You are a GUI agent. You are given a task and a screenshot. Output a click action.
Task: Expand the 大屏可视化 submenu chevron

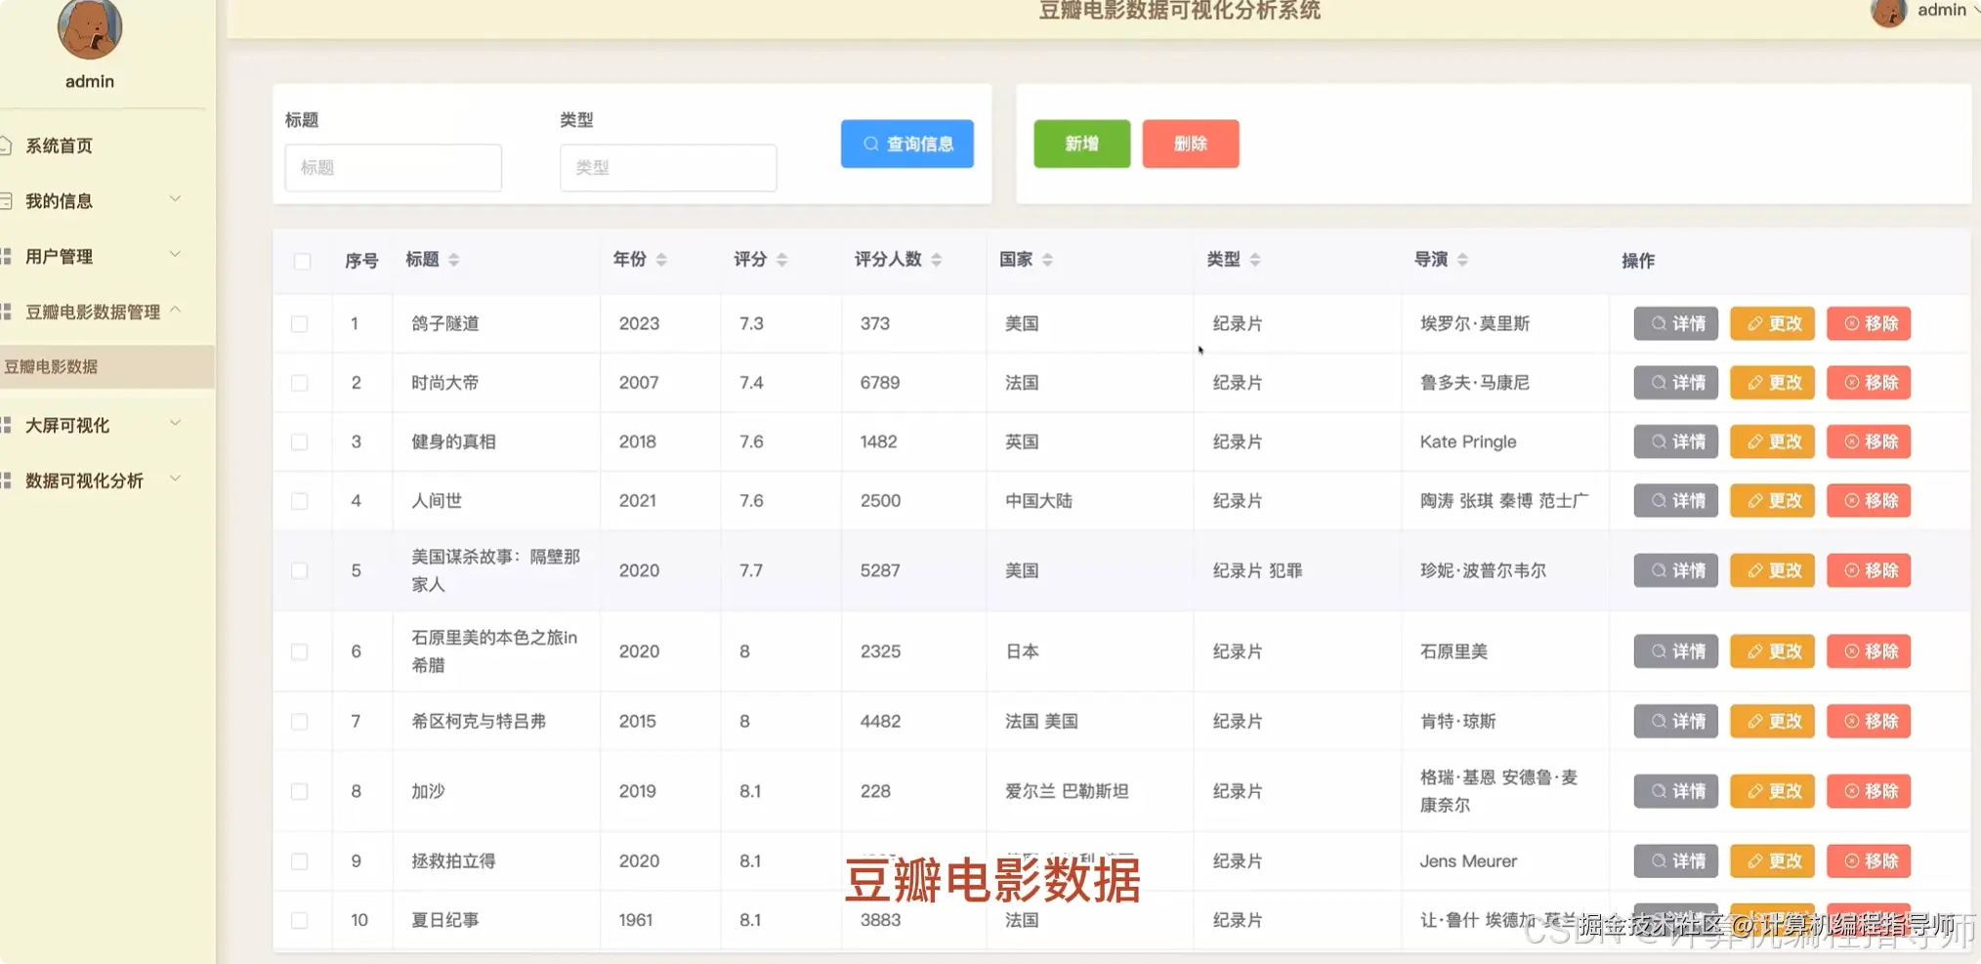tap(176, 423)
